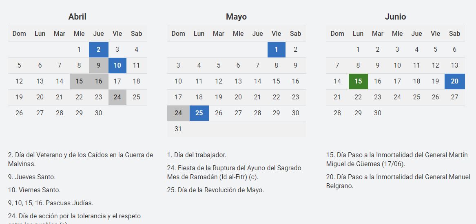Screen dimensions: 476x224
Task: Click the General Manuel Belgrano holiday text
Action: coord(398,181)
